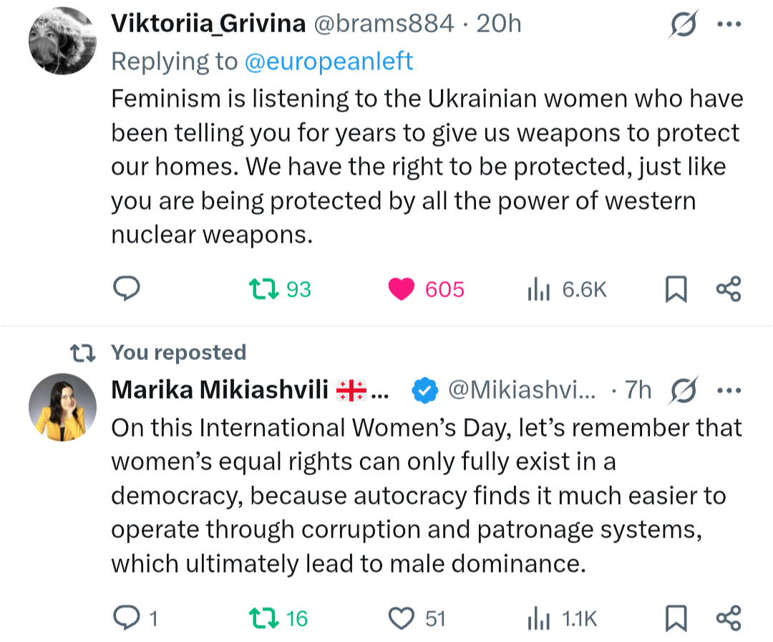
Task: Bookmark Marika Mikiashvili's tweet
Action: click(x=676, y=618)
